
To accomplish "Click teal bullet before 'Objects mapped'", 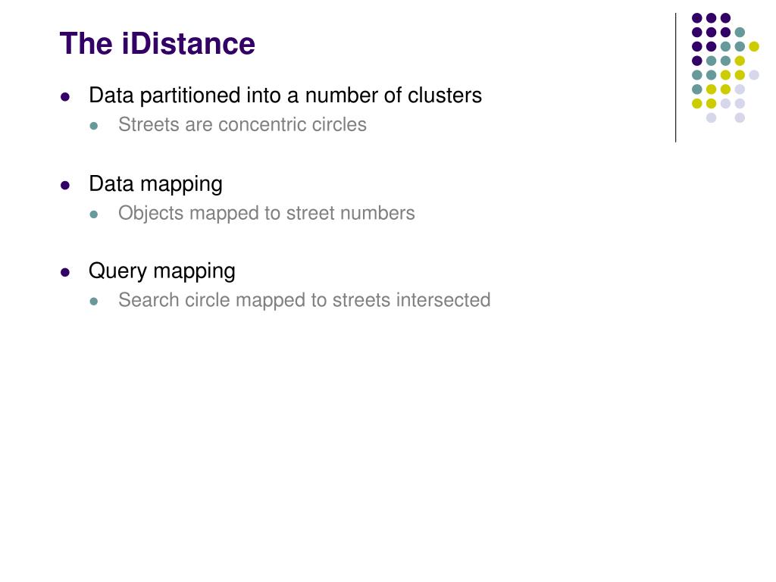I will [94, 214].
